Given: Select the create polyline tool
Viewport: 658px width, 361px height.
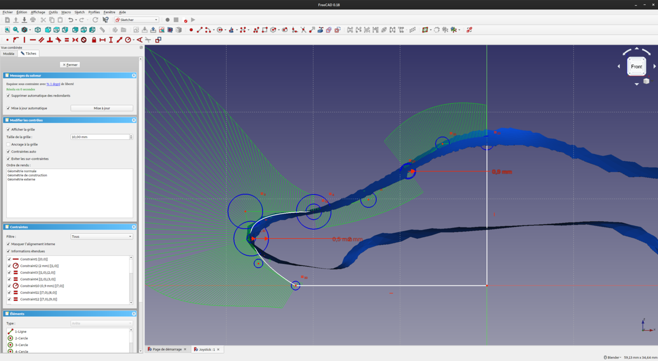Looking at the screenshot, I should pos(256,30).
